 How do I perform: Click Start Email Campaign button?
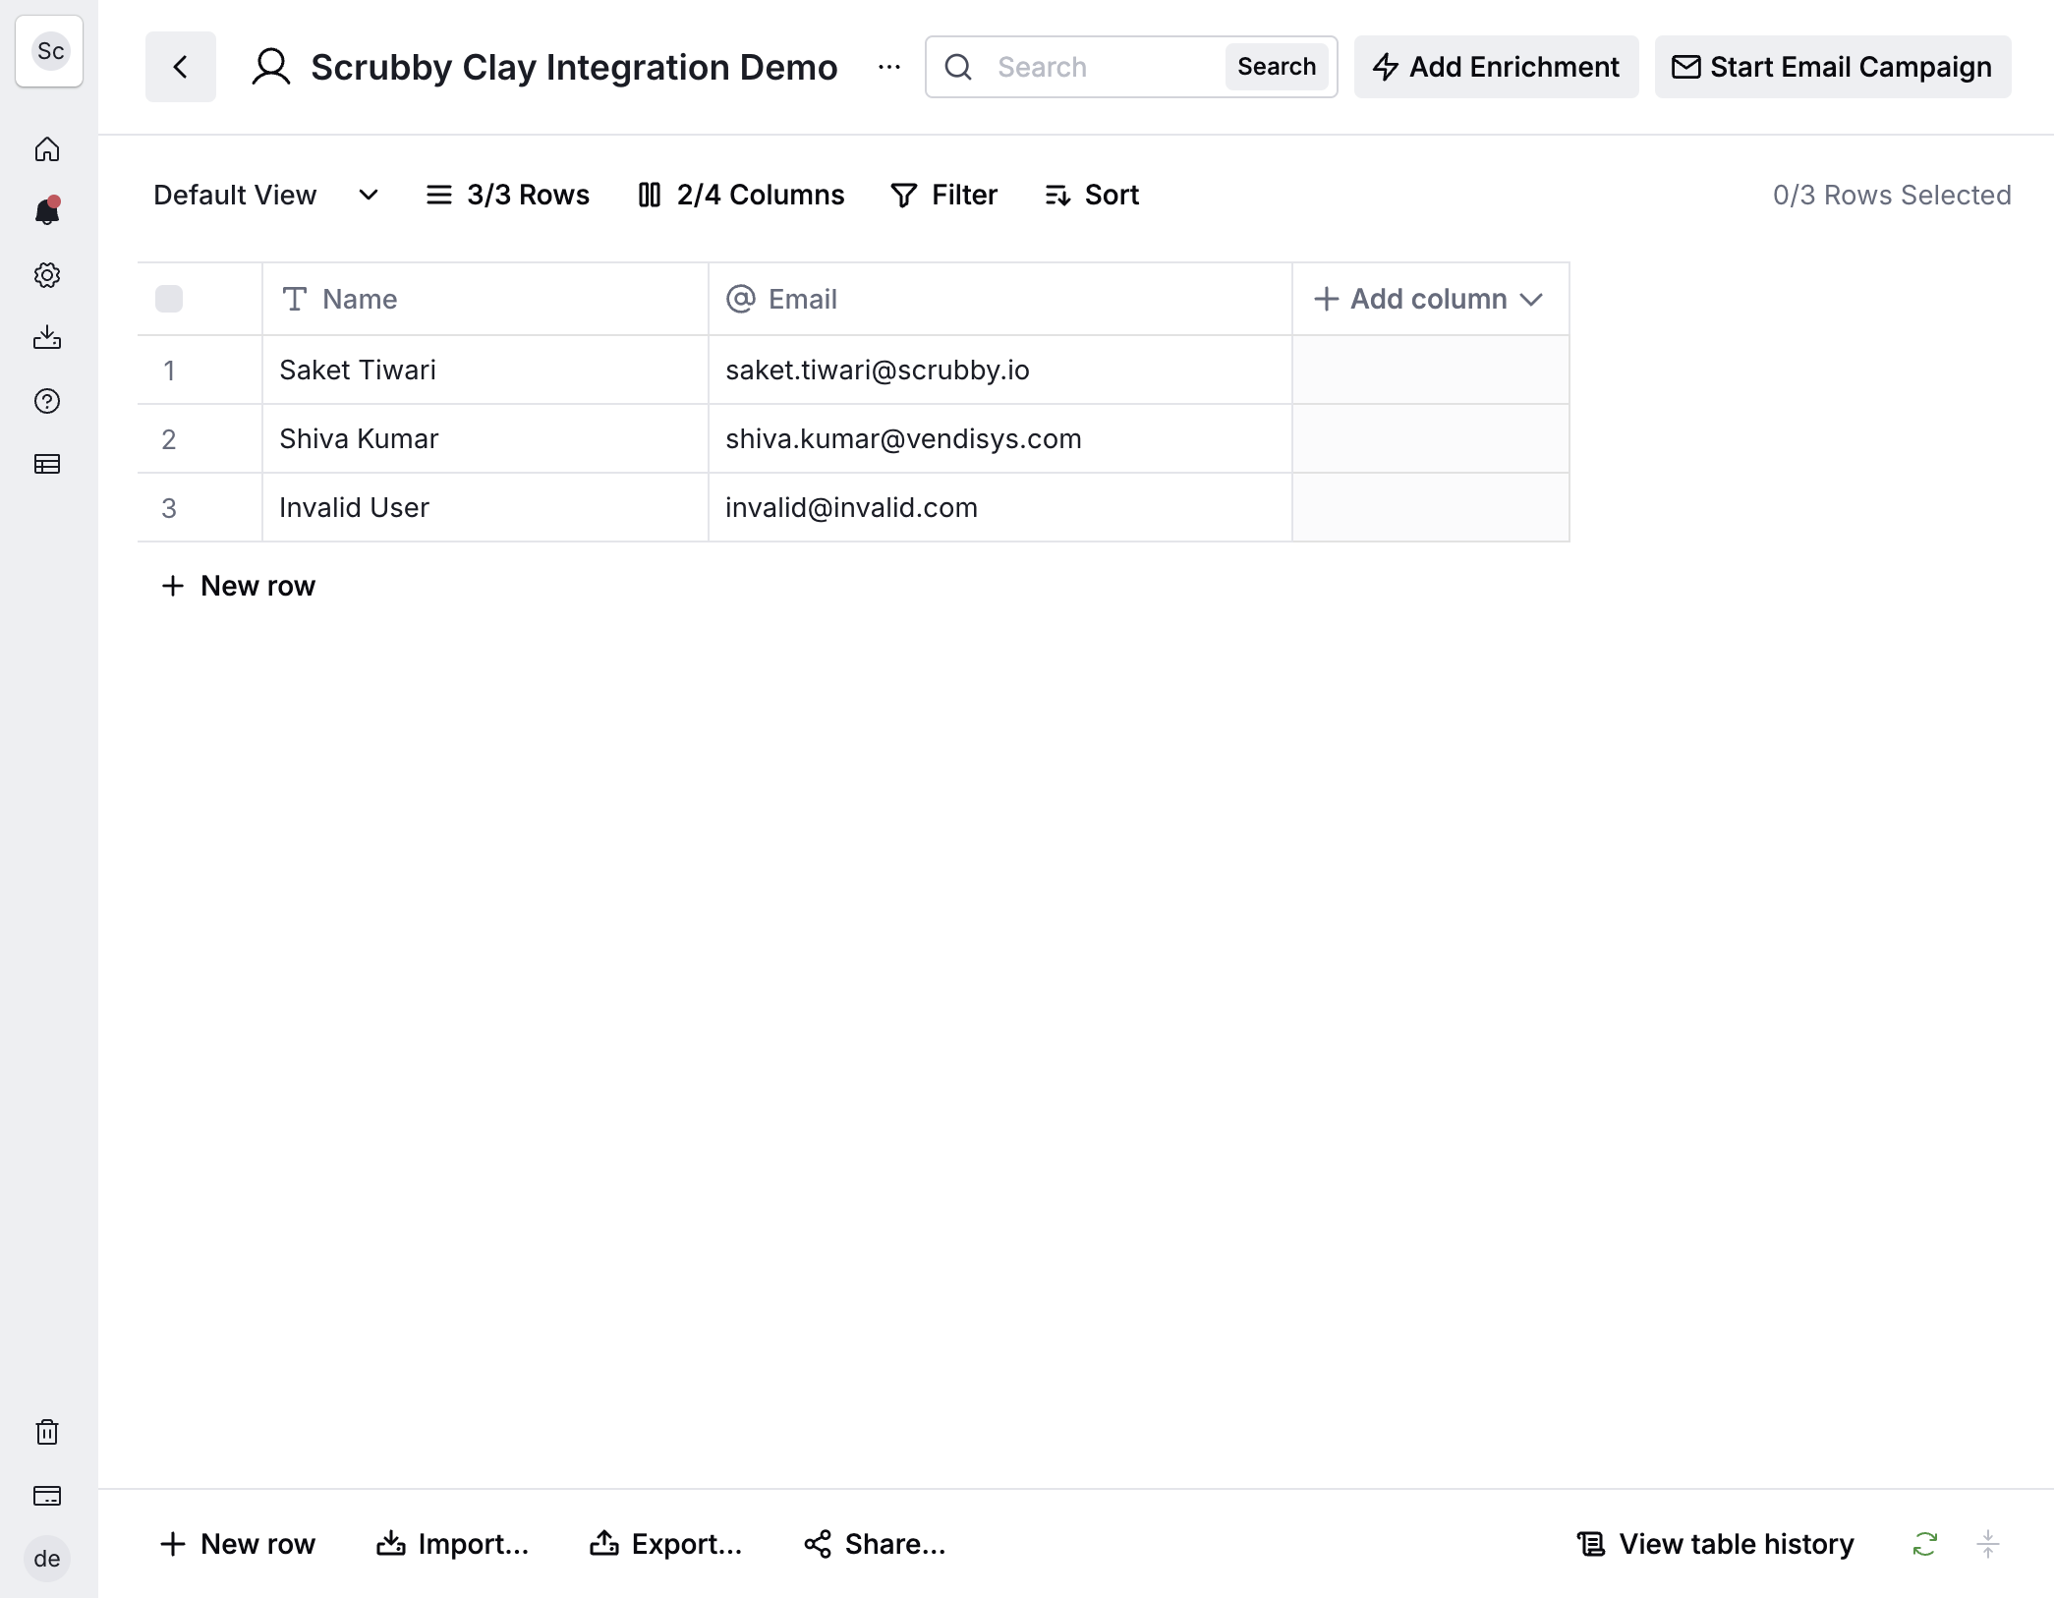1833,67
